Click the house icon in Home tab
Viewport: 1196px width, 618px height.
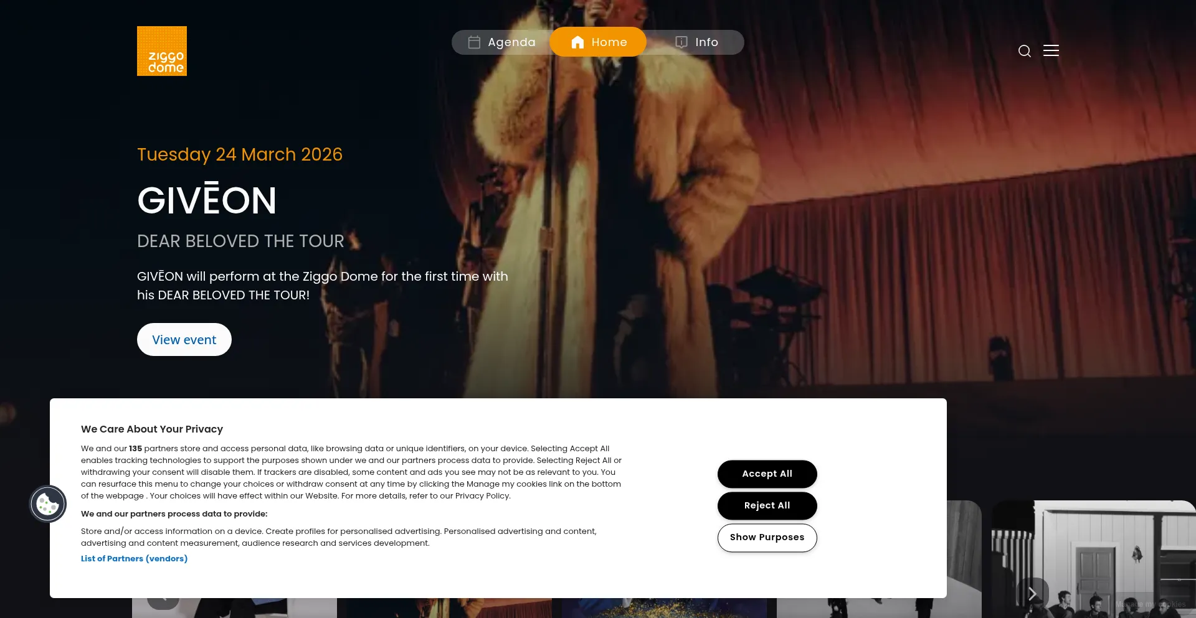pyautogui.click(x=577, y=42)
